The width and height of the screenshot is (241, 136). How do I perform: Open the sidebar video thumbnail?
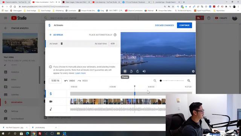click(20, 43)
